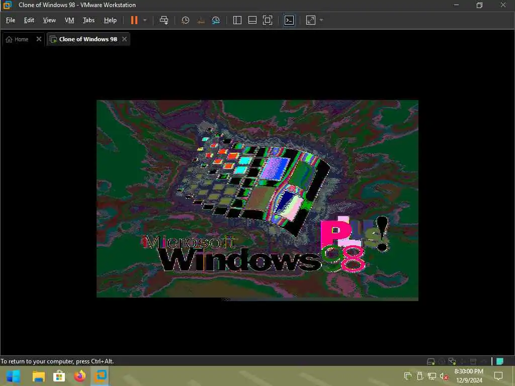Expand the stretch guest dropdown arrow

tap(321, 20)
